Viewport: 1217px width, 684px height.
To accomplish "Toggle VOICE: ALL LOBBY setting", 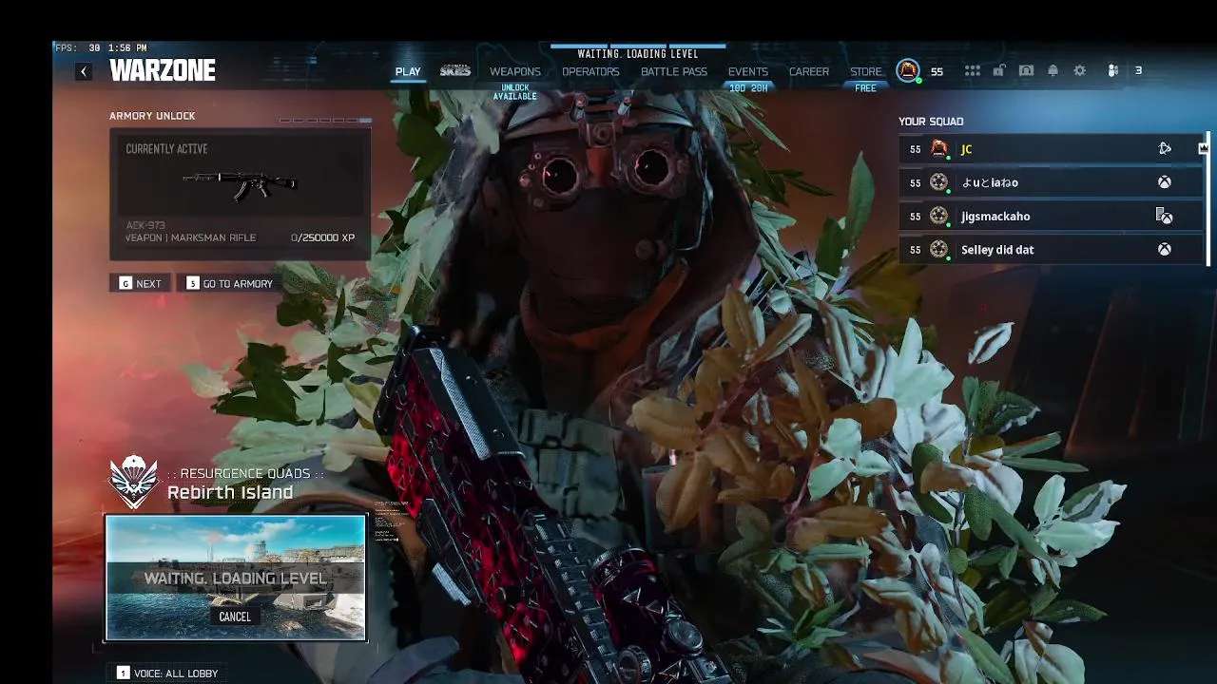I will click(167, 673).
